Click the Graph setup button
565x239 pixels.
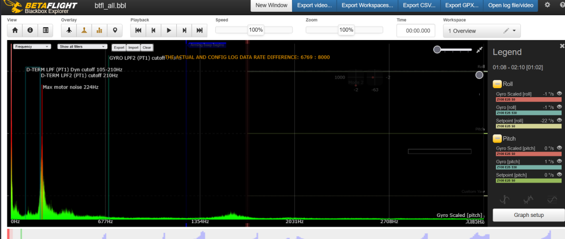coord(528,215)
